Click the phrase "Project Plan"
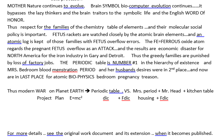The width and height of the screenshot is (218, 140). tap(50, 98)
